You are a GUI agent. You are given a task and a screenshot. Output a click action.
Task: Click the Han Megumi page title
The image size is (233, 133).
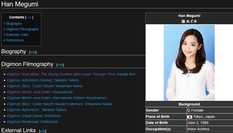point(20,4)
